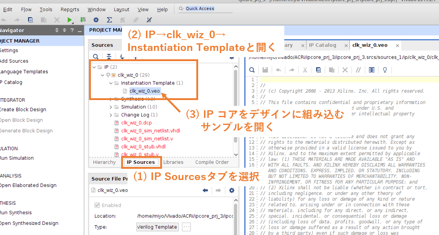Select clk_wiz_0_sim_netlist.vhdl file in tree
Image resolution: width=439 pixels, height=235 pixels.
(x=150, y=131)
